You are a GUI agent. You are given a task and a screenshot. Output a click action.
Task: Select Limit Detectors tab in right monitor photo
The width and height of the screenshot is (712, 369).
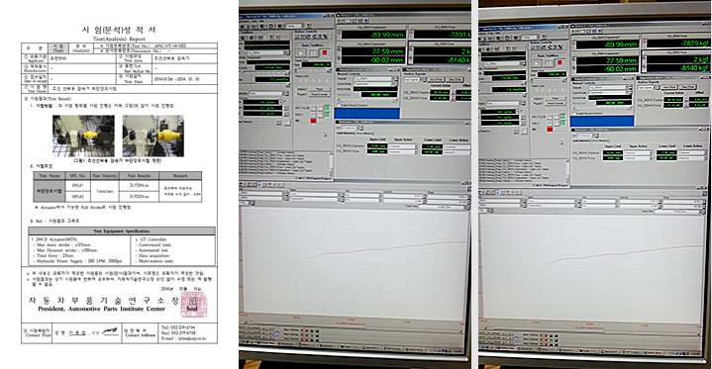[x=581, y=140]
